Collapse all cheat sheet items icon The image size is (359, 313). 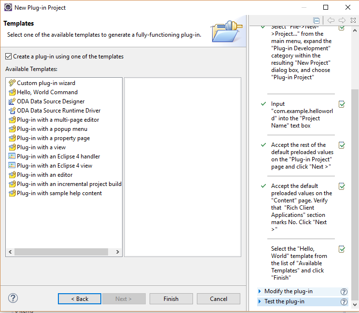click(317, 21)
